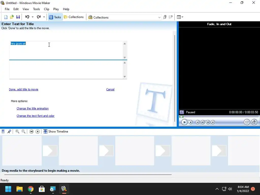
Task: Toggle full screen preview icon beside Paused
Action: pyautogui.click(x=182, y=112)
